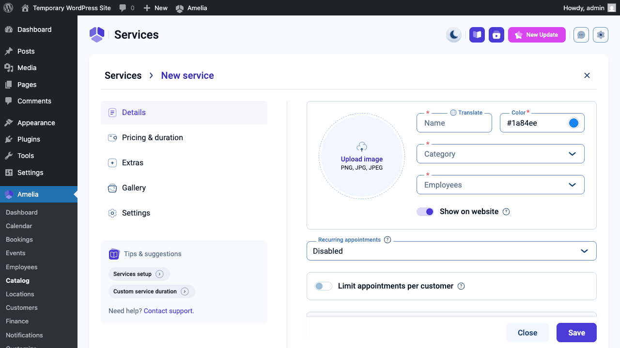Open Tools in the WordPress sidebar
Image resolution: width=620 pixels, height=348 pixels.
39,156
